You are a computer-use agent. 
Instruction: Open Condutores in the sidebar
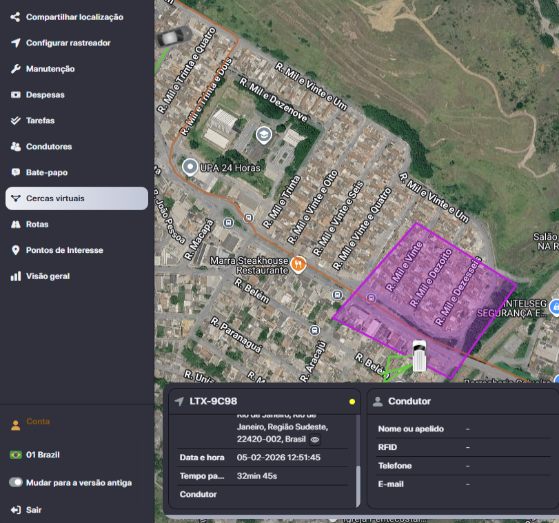48,147
